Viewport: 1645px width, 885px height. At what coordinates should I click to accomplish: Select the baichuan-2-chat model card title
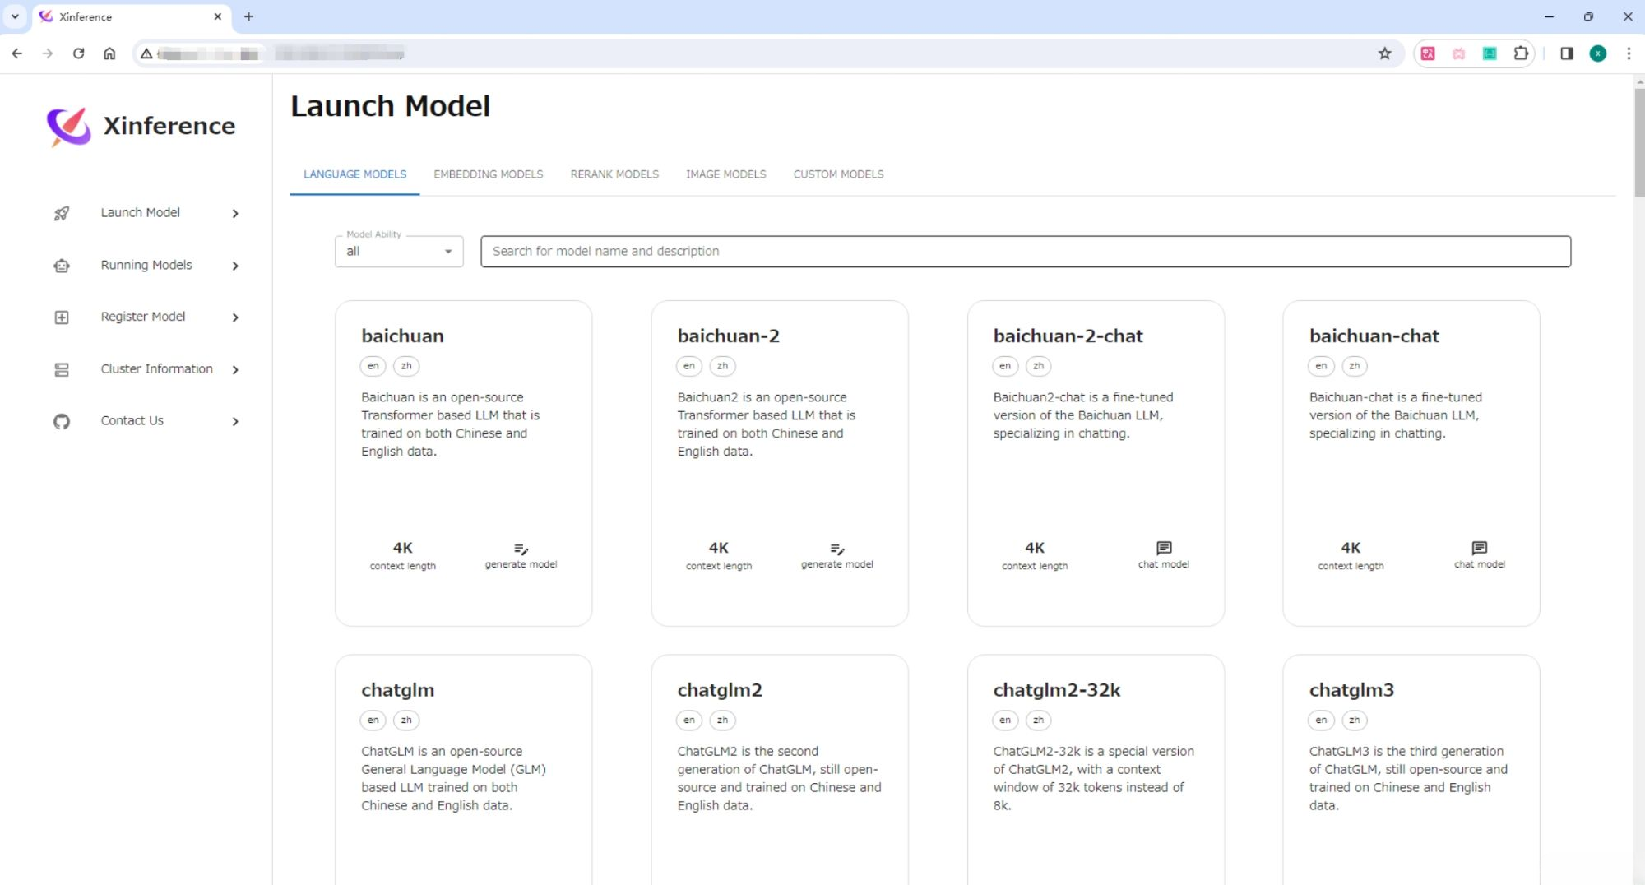1068,336
